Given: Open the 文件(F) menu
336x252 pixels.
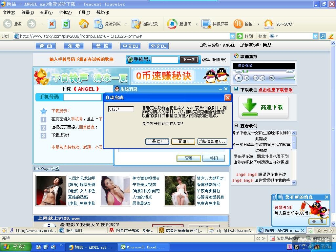Looking at the screenshot, I should (9, 12).
